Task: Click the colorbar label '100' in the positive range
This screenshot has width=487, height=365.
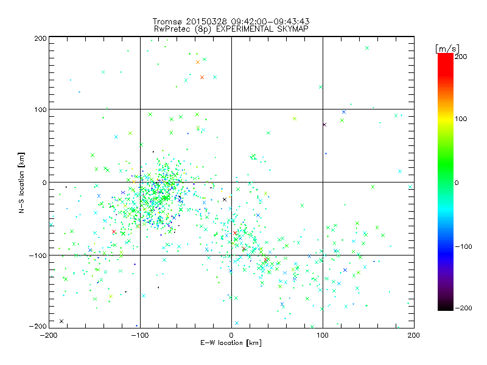Action: pos(461,119)
